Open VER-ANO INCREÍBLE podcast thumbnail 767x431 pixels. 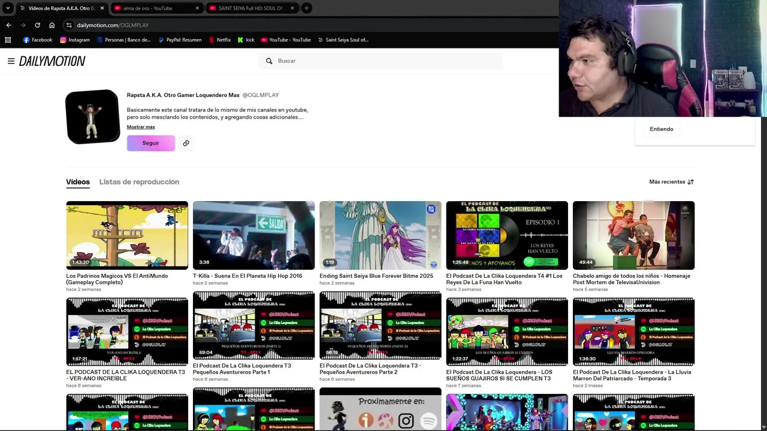[127, 332]
